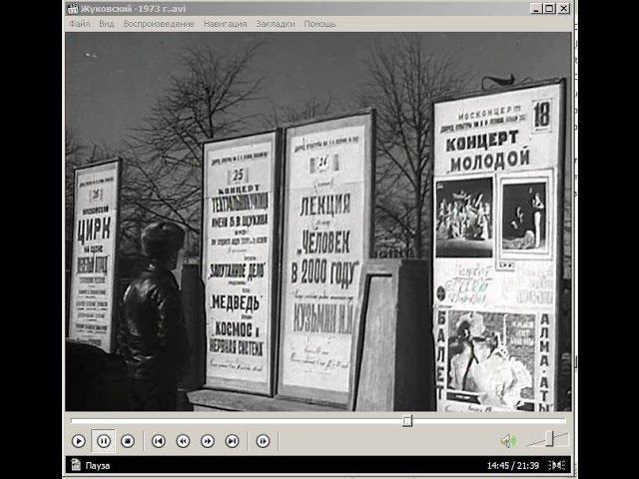The height and width of the screenshot is (479, 639).
Task: Stop the video playback
Action: pyautogui.click(x=128, y=441)
